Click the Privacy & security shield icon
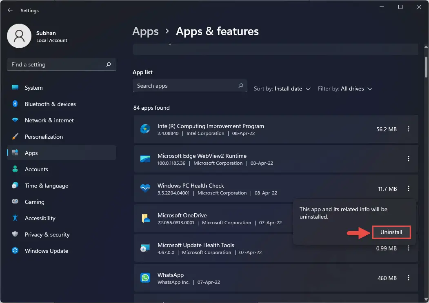Image resolution: width=429 pixels, height=303 pixels. tap(15, 234)
